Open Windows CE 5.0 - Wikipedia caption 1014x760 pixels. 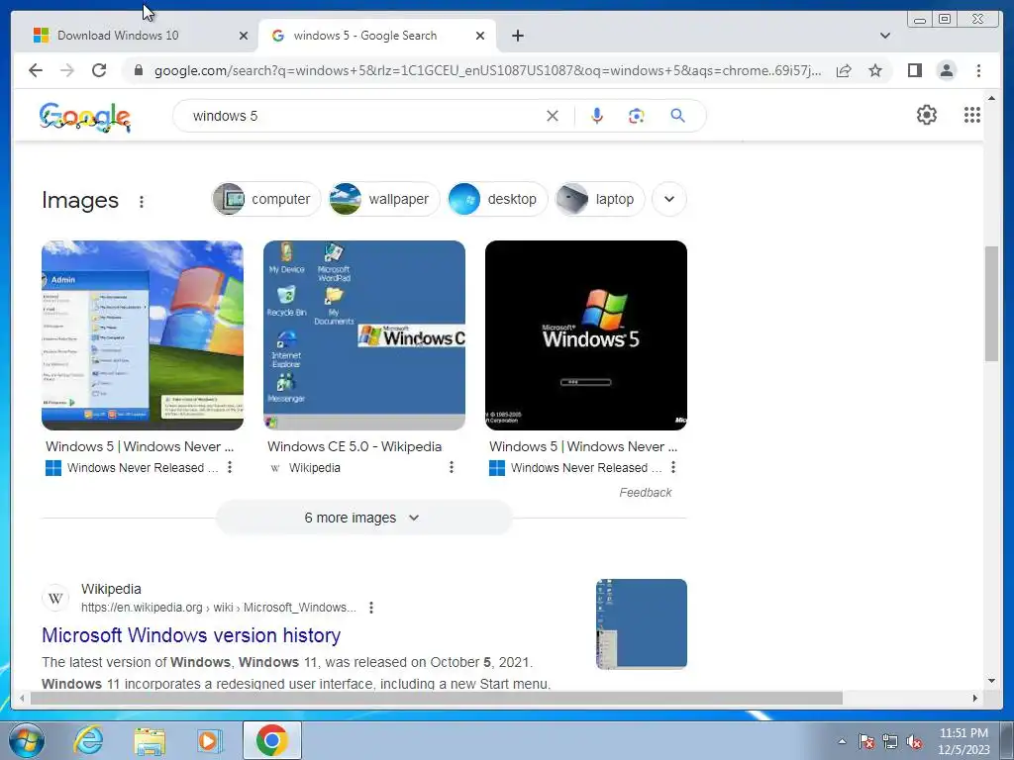point(355,446)
